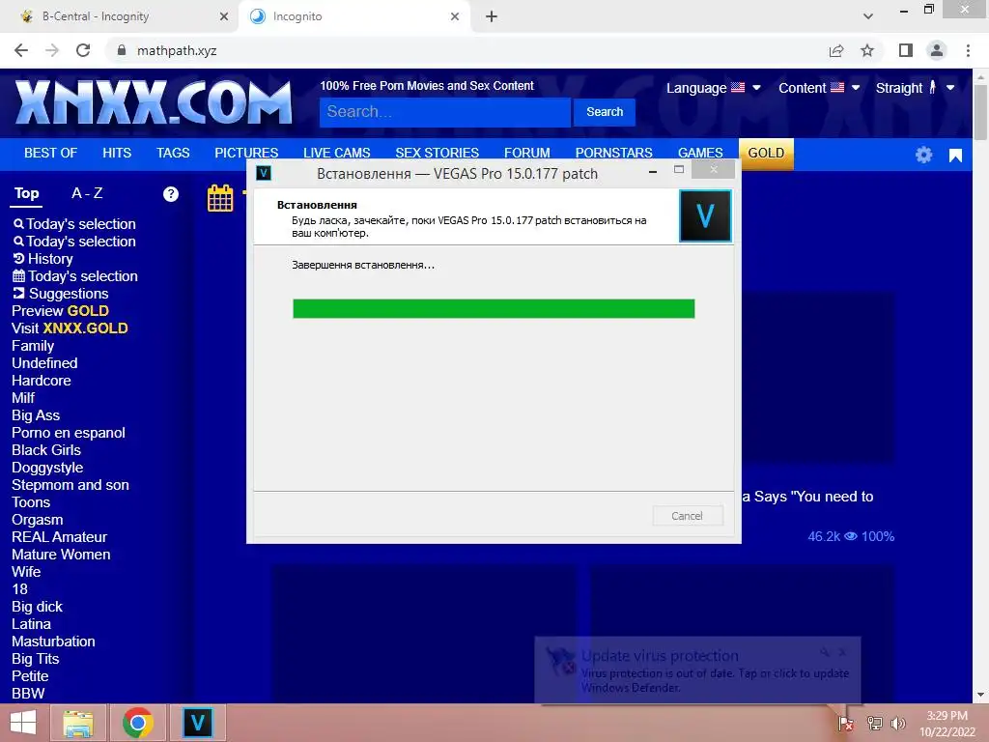The width and height of the screenshot is (989, 742).
Task: Close the virus protection notification
Action: point(842,652)
